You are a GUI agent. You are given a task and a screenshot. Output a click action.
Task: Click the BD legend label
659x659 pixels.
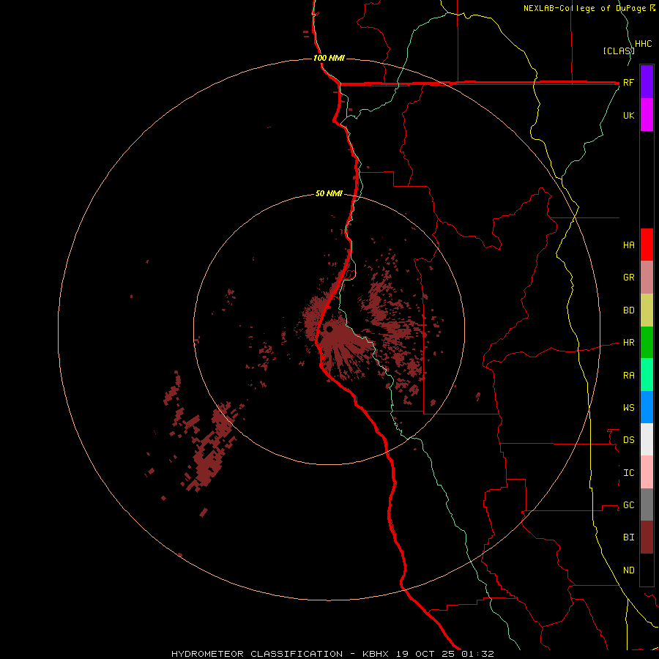[628, 310]
